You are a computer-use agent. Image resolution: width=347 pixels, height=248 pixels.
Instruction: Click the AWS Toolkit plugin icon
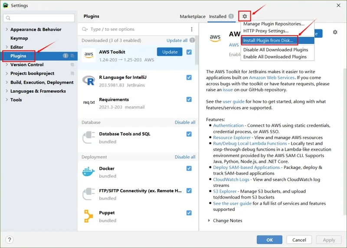88,55
